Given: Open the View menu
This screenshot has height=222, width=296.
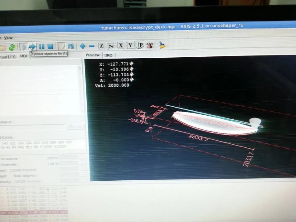Looking at the screenshot, I should 8,38.
